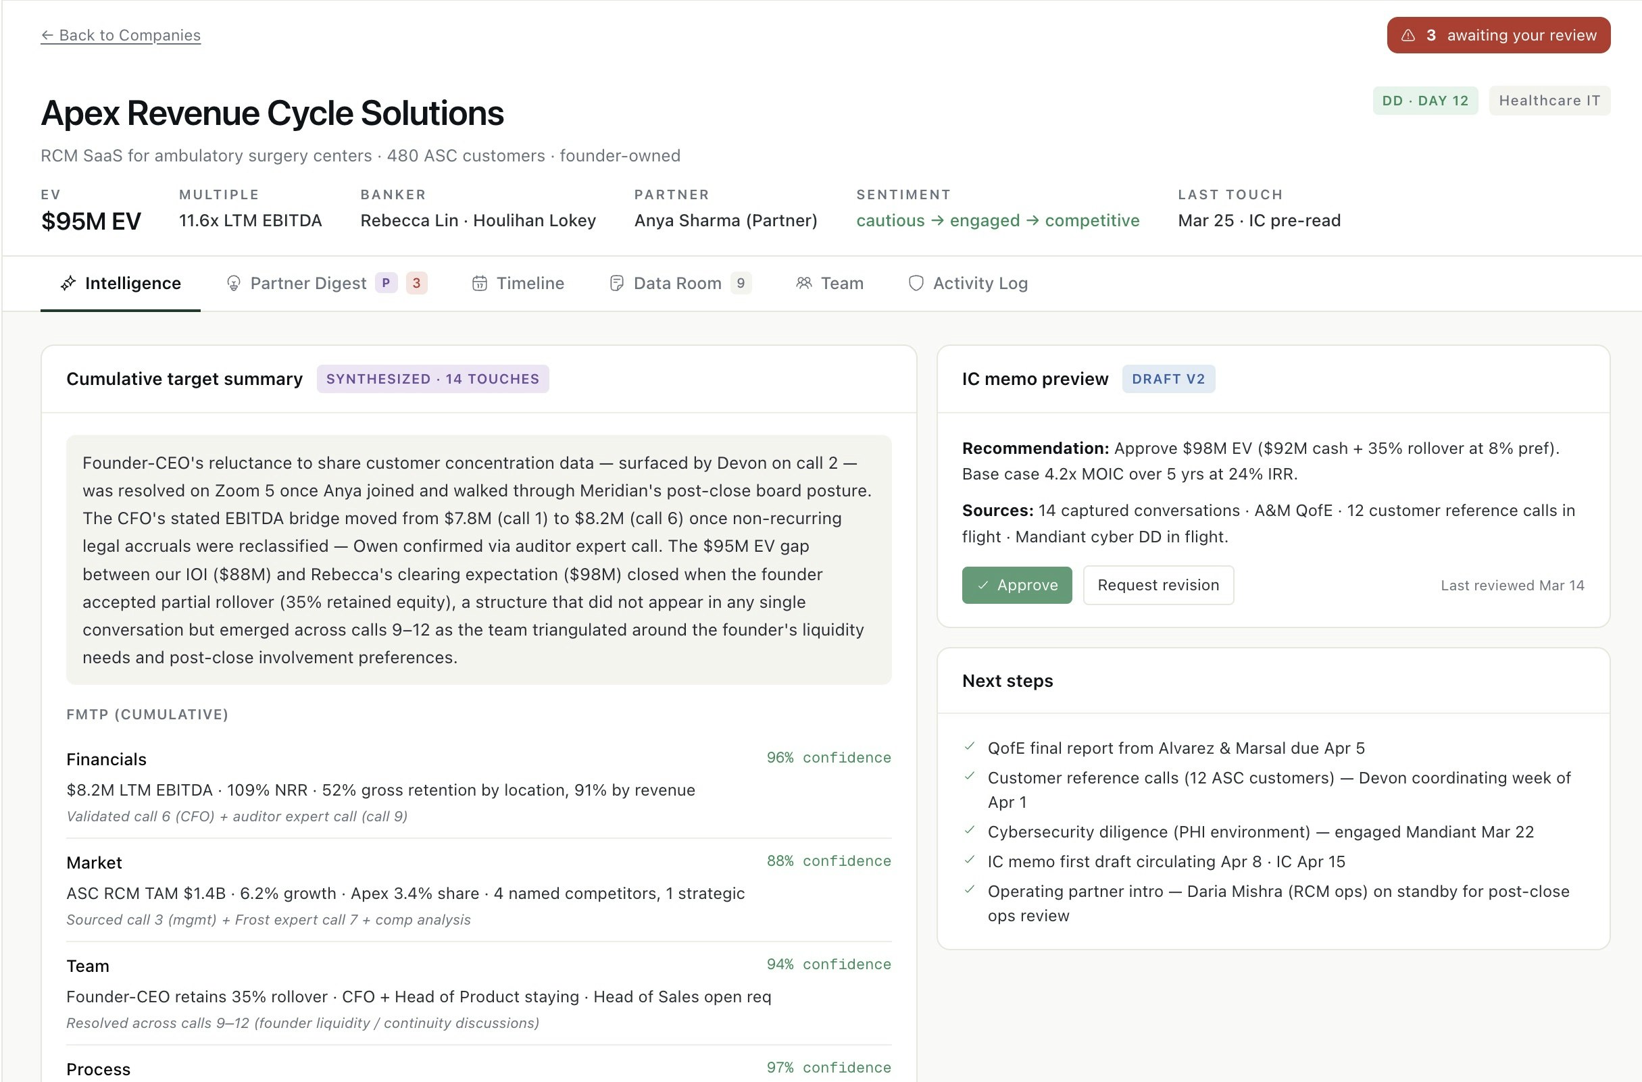Click the Team people icon
This screenshot has height=1082, width=1642.
point(803,283)
